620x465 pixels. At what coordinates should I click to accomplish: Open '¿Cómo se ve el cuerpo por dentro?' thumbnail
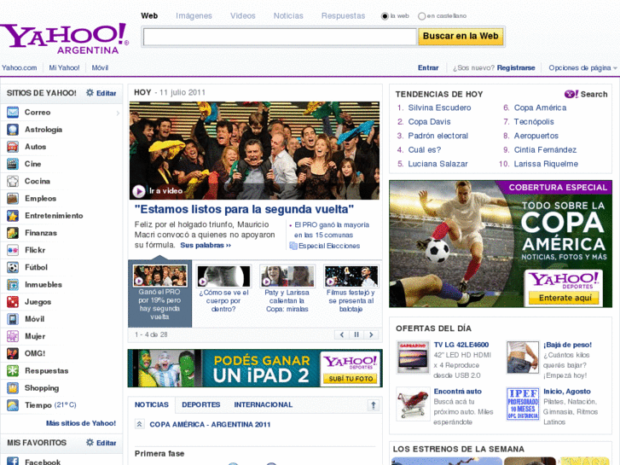pos(223,276)
